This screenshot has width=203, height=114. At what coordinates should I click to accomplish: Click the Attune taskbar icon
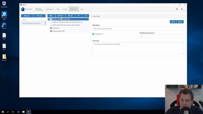[29, 112]
